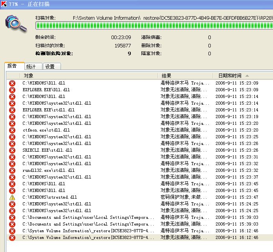The width and height of the screenshot is (273, 252).
Task: Switch to the 统计 (Statistics) tab
Action: click(x=33, y=66)
